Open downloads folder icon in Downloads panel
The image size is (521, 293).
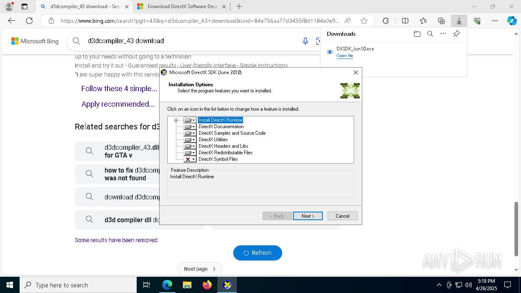click(417, 34)
